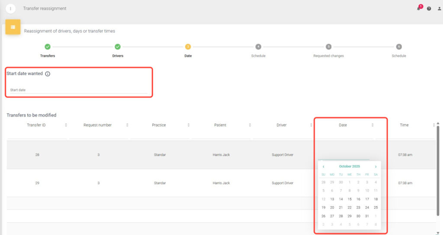
Task: Click the table's vertical scrollbar
Action: coord(437,173)
